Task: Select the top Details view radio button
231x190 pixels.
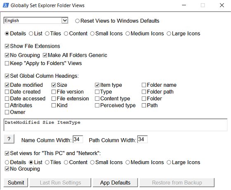Action: (x=7, y=34)
